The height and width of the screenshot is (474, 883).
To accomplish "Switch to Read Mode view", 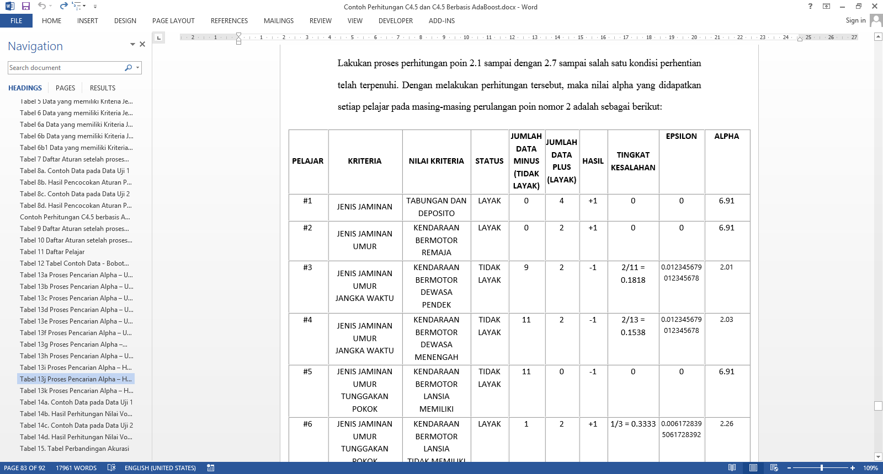I will 732,468.
